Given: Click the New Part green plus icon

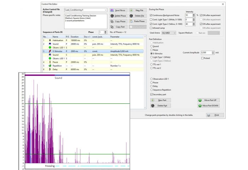Looking at the screenshot, I should point(153,100).
